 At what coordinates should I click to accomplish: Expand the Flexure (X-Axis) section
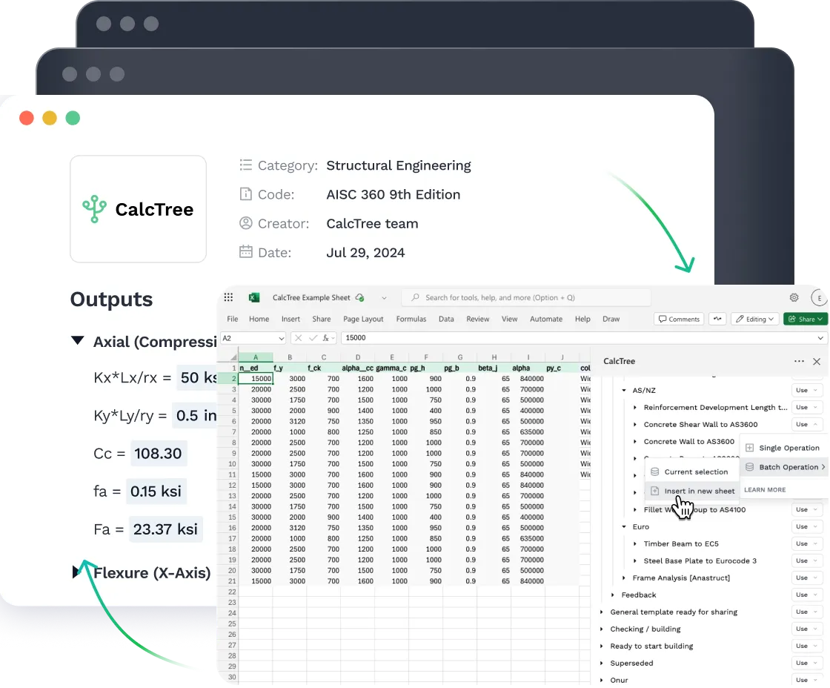[77, 572]
